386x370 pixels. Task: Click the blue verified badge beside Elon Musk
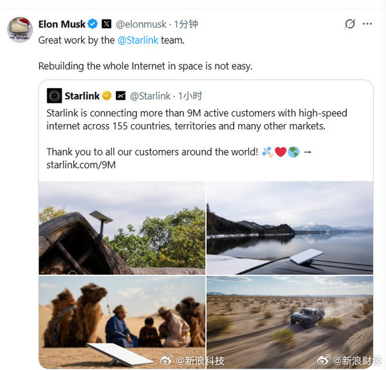tap(93, 24)
